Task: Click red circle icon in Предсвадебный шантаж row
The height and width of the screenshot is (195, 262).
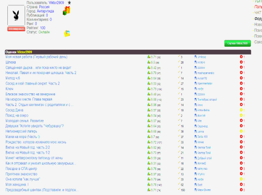Action: pyautogui.click(x=241, y=190)
